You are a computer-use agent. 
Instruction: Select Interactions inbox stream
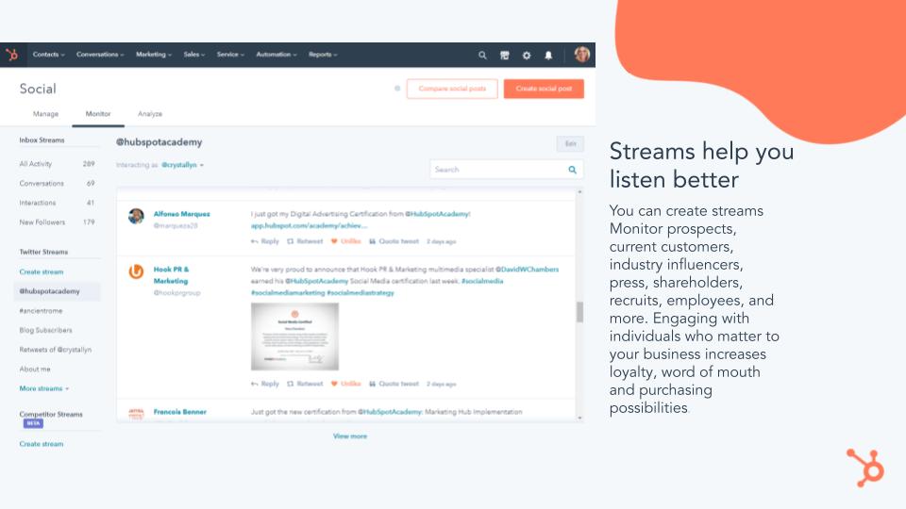point(58,204)
